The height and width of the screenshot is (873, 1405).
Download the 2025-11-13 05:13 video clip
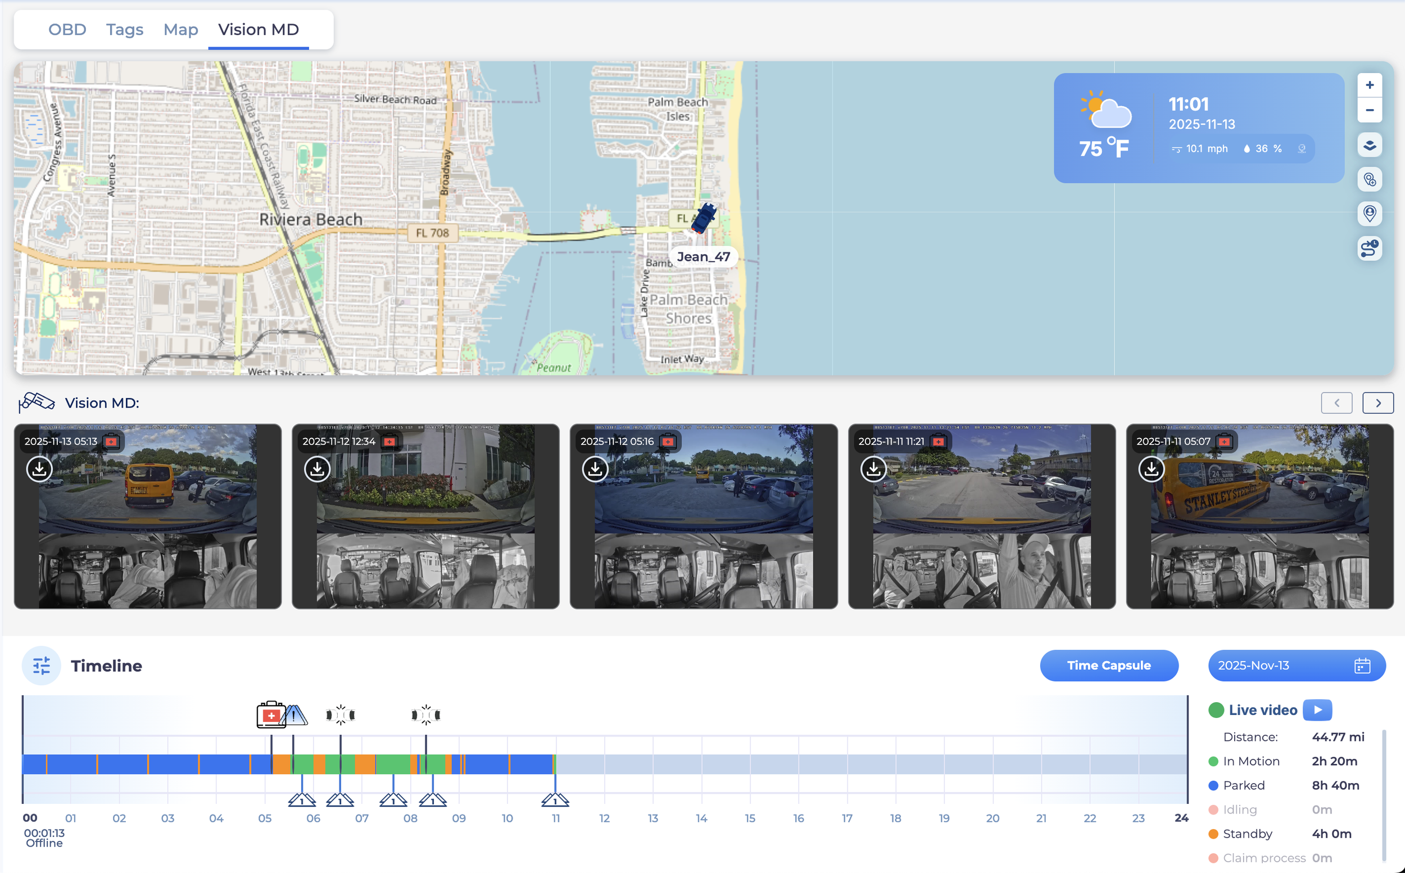[39, 469]
